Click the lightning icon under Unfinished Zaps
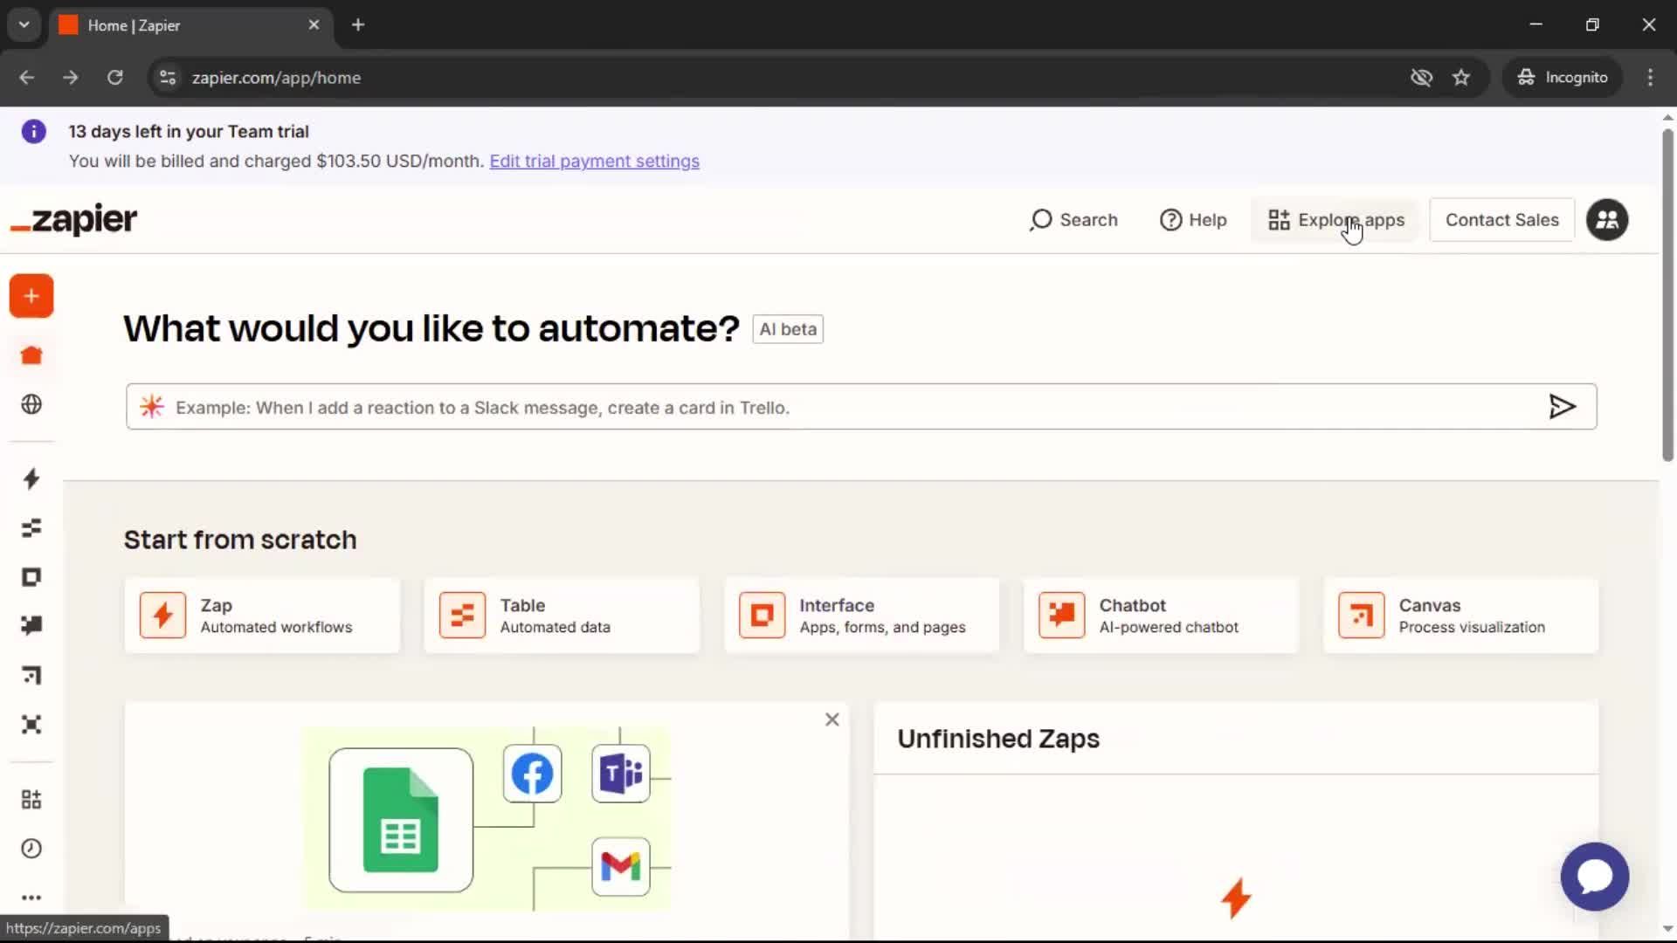 click(1236, 898)
